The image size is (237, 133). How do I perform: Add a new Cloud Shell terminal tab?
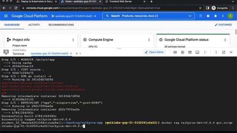77,53
